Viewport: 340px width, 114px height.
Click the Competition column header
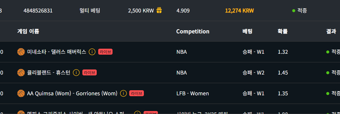click(x=193, y=31)
